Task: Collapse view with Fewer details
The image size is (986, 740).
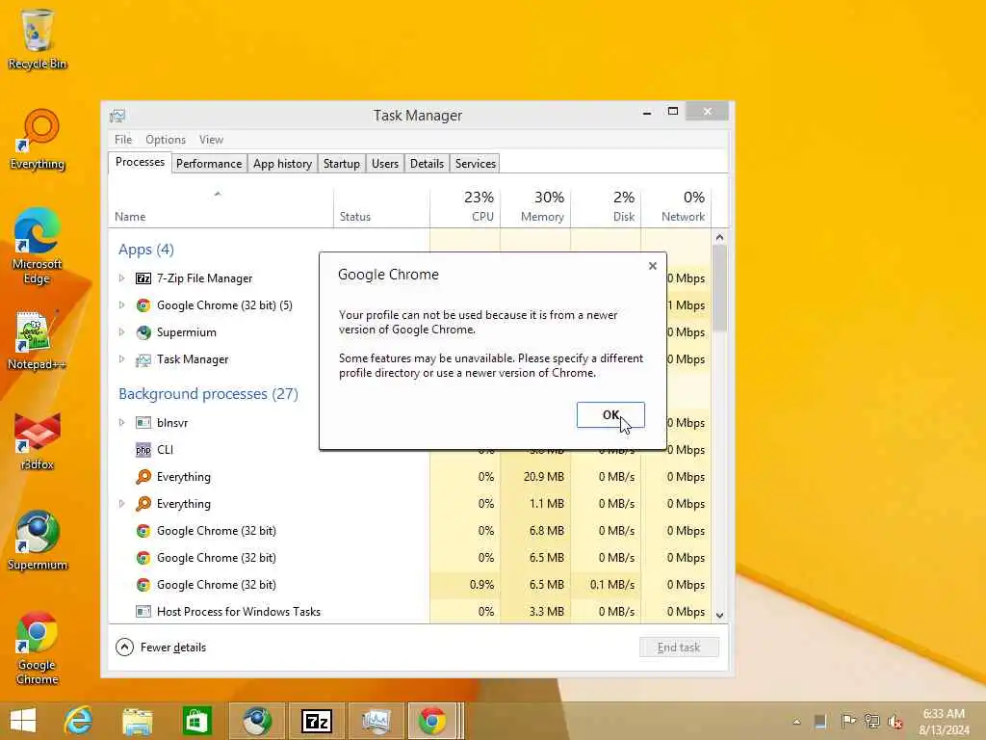Action: tap(161, 647)
